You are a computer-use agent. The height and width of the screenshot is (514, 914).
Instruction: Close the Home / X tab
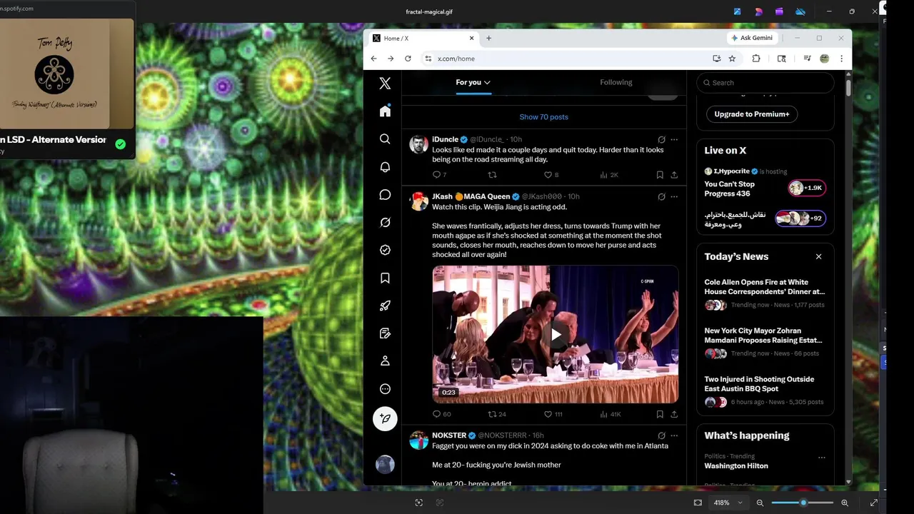coord(471,39)
